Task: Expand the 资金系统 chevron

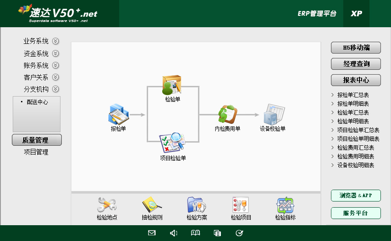Action: click(55, 53)
